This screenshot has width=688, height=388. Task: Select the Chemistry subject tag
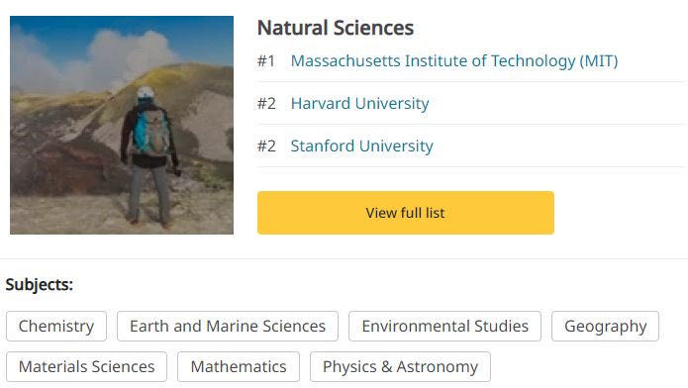56,326
